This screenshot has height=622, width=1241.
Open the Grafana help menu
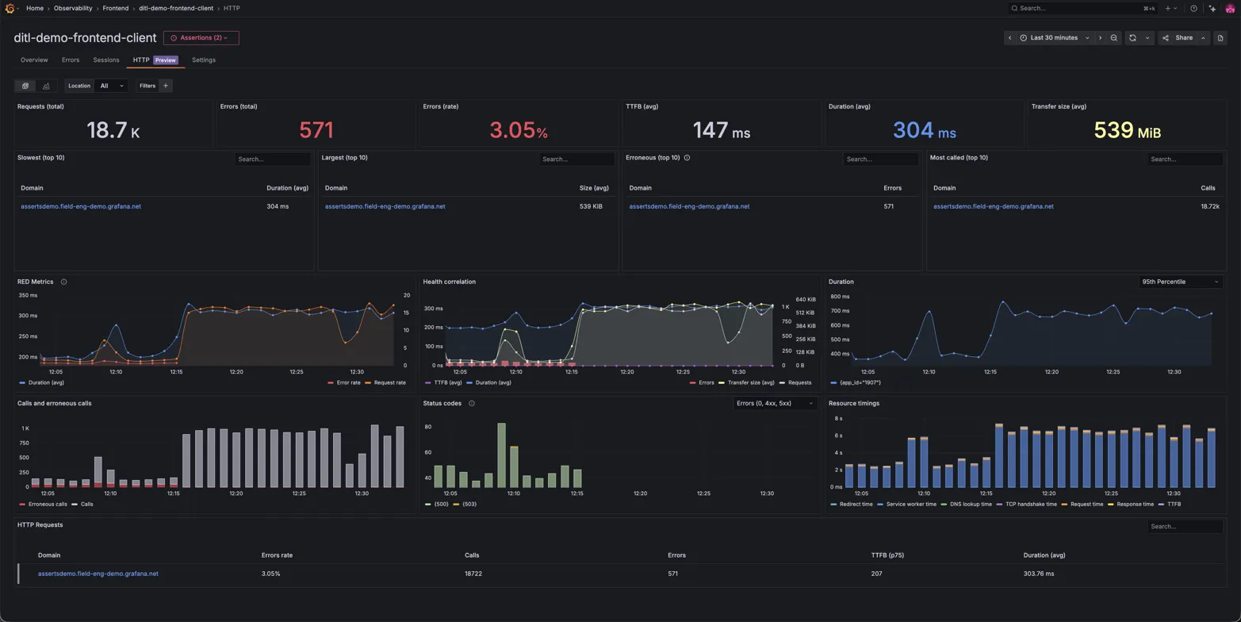[x=1192, y=8]
